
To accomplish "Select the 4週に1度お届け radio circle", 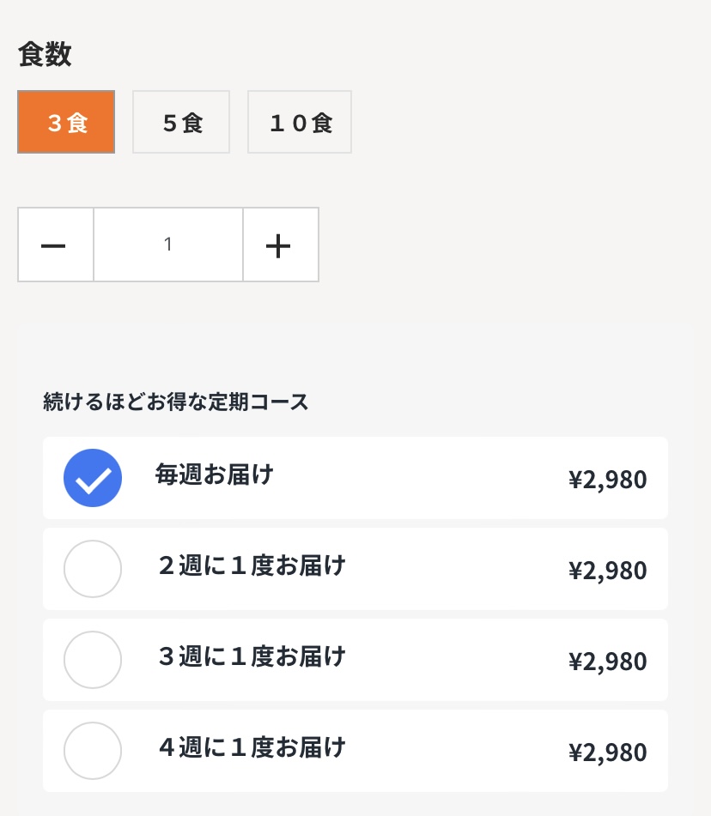I will click(x=93, y=751).
